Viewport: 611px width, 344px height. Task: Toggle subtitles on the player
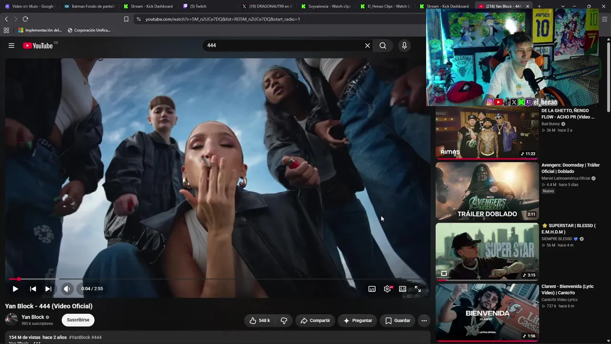pyautogui.click(x=372, y=289)
